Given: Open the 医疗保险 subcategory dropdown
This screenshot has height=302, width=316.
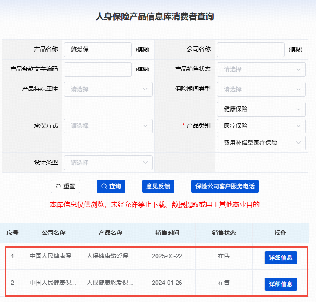Looking at the screenshot, I should pos(261,126).
